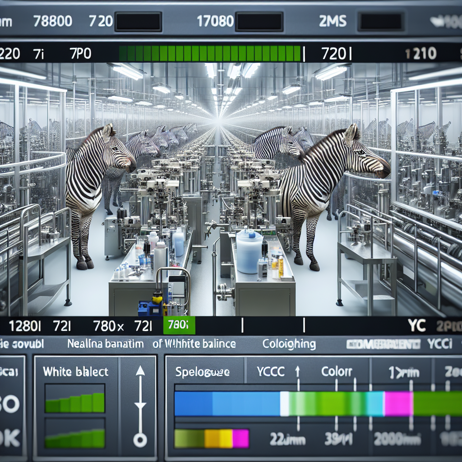
Task: Switch to the 'of White balince' tab
Action: tap(194, 344)
